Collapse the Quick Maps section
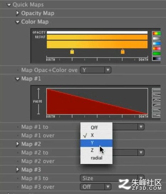 click(9, 5)
